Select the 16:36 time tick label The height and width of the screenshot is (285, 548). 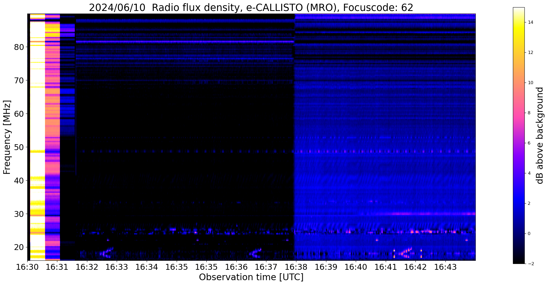pos(236,267)
